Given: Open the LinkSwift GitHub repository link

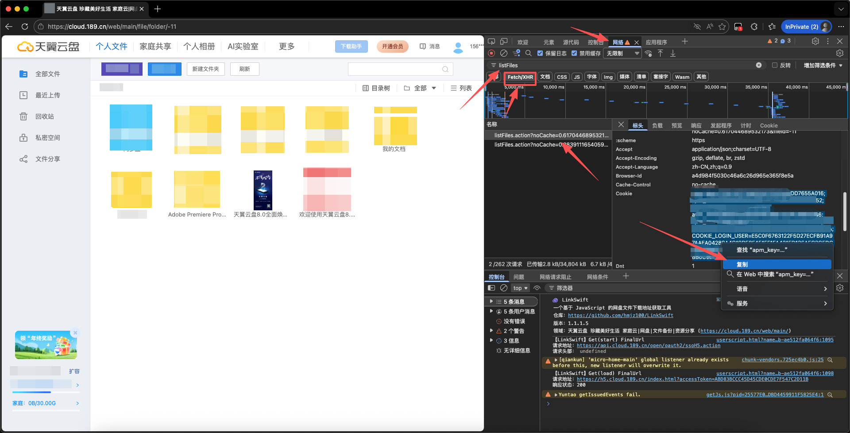Looking at the screenshot, I should [620, 315].
